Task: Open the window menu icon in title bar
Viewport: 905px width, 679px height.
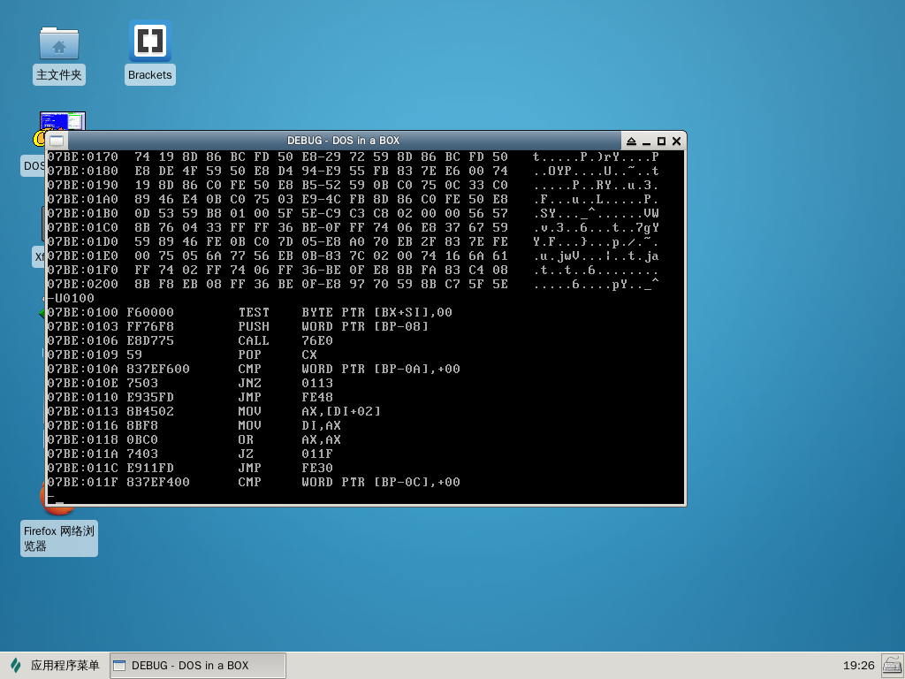Action: [57, 141]
